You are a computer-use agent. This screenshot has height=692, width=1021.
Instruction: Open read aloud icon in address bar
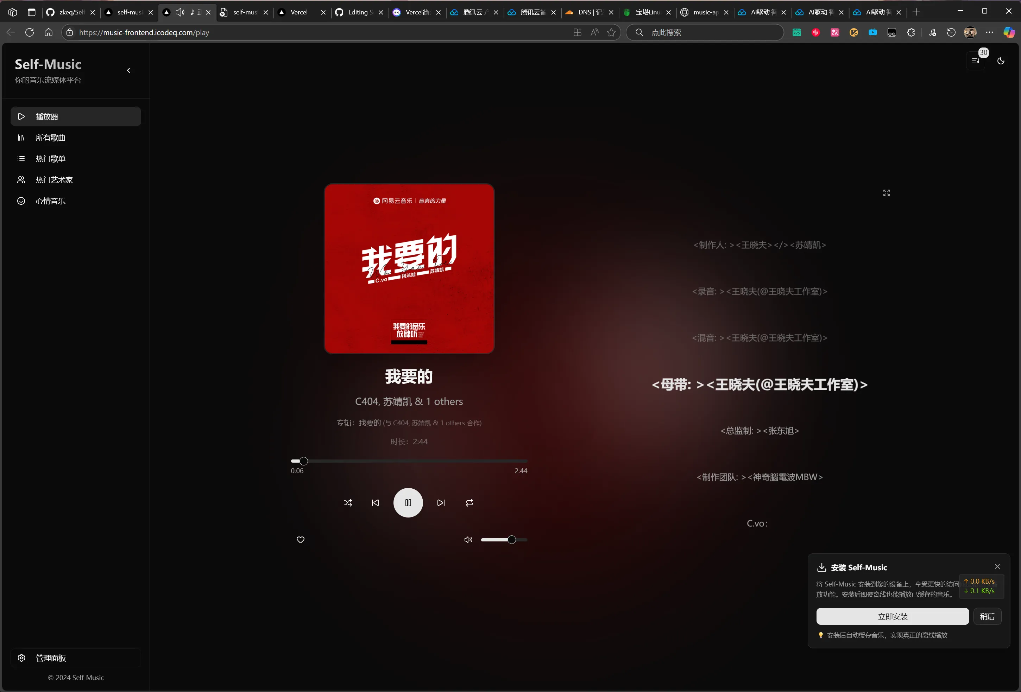tap(594, 32)
